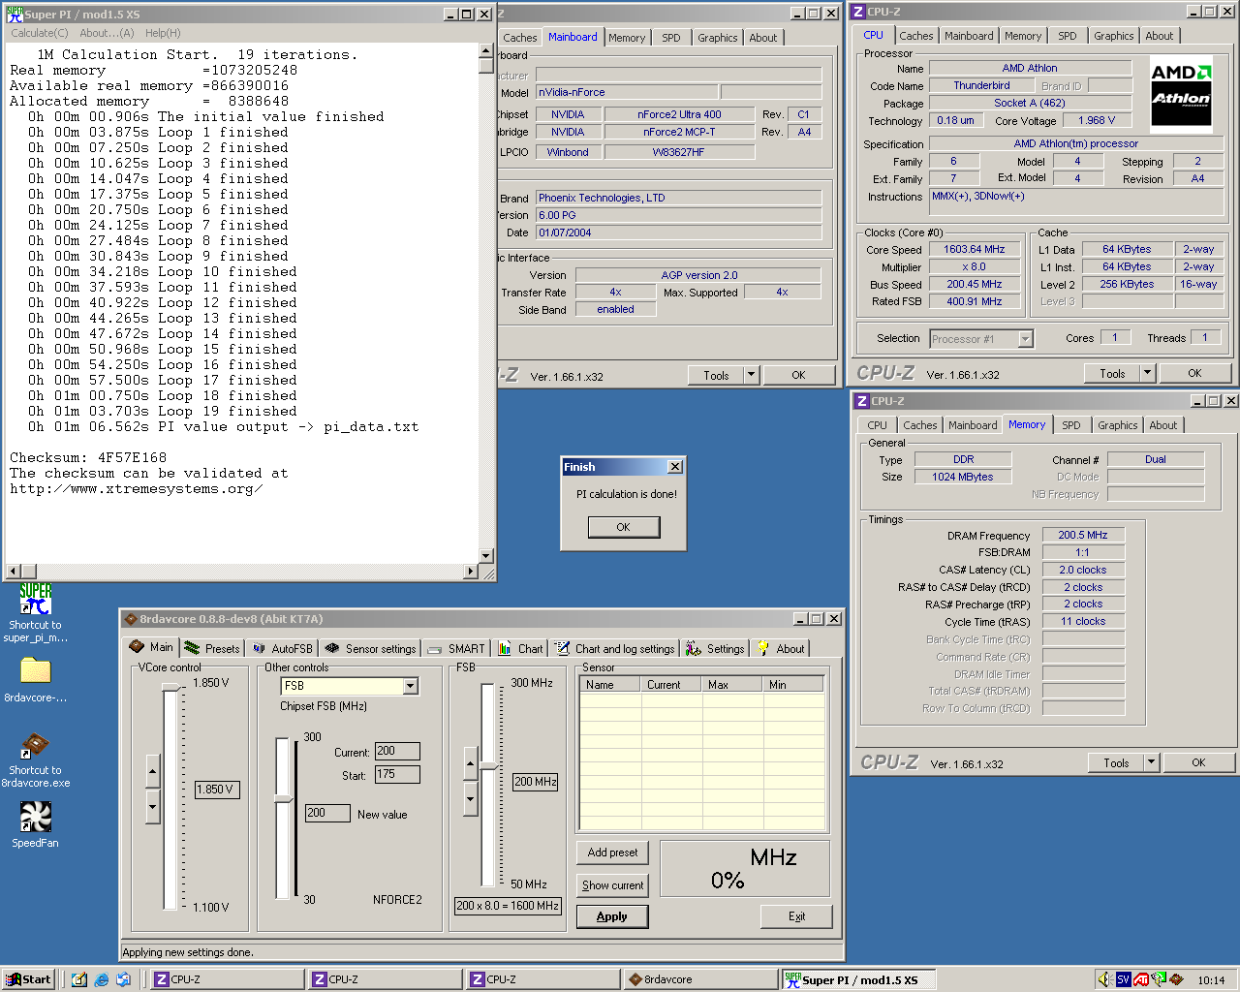
Task: Click the Super PI taskbar button
Action: (x=858, y=979)
